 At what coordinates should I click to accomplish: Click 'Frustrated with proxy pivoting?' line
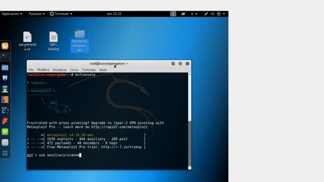[95, 123]
